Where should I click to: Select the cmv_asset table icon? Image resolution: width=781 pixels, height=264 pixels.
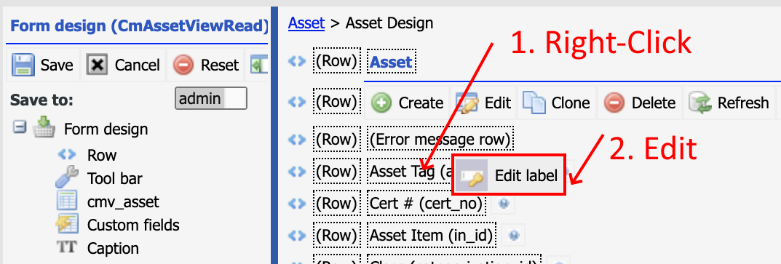67,201
